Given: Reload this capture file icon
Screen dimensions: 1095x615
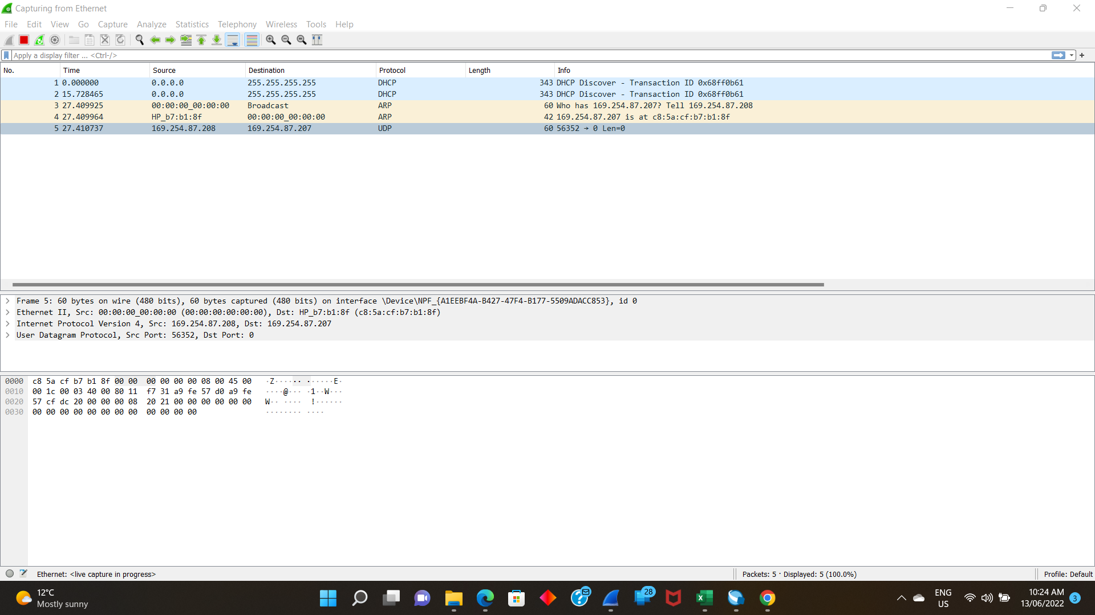Looking at the screenshot, I should tap(120, 40).
